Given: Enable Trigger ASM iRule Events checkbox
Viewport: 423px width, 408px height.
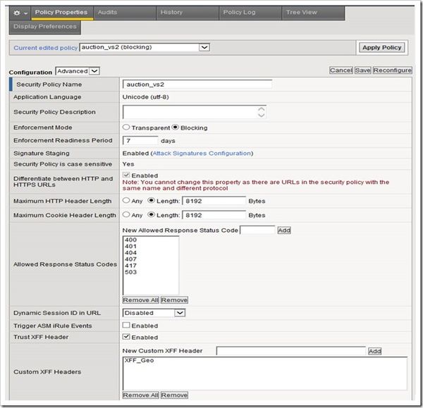Looking at the screenshot, I should (x=126, y=326).
